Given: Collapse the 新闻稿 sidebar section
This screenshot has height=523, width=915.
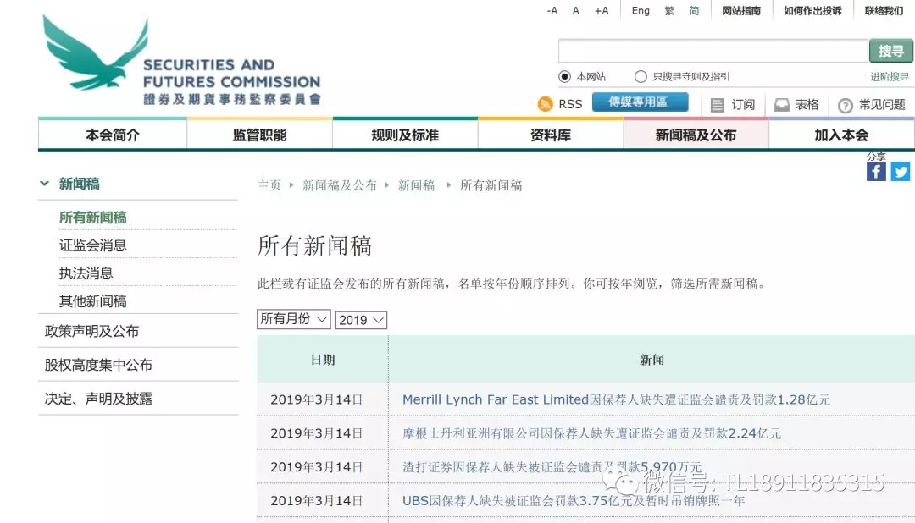Looking at the screenshot, I should 44,184.
